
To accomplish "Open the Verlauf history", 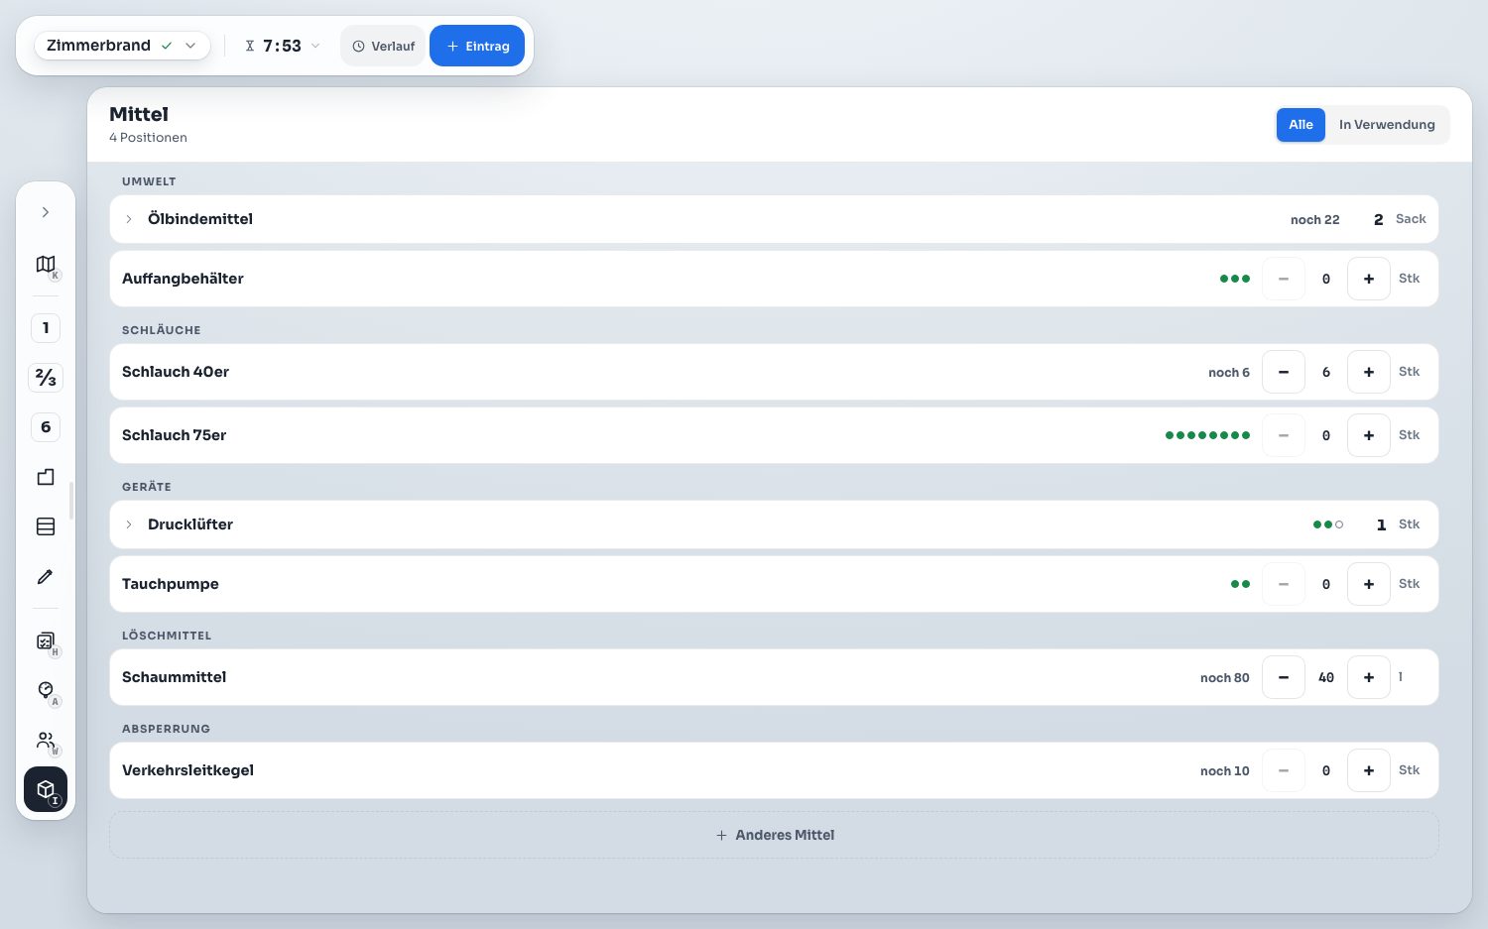I will coord(383,46).
